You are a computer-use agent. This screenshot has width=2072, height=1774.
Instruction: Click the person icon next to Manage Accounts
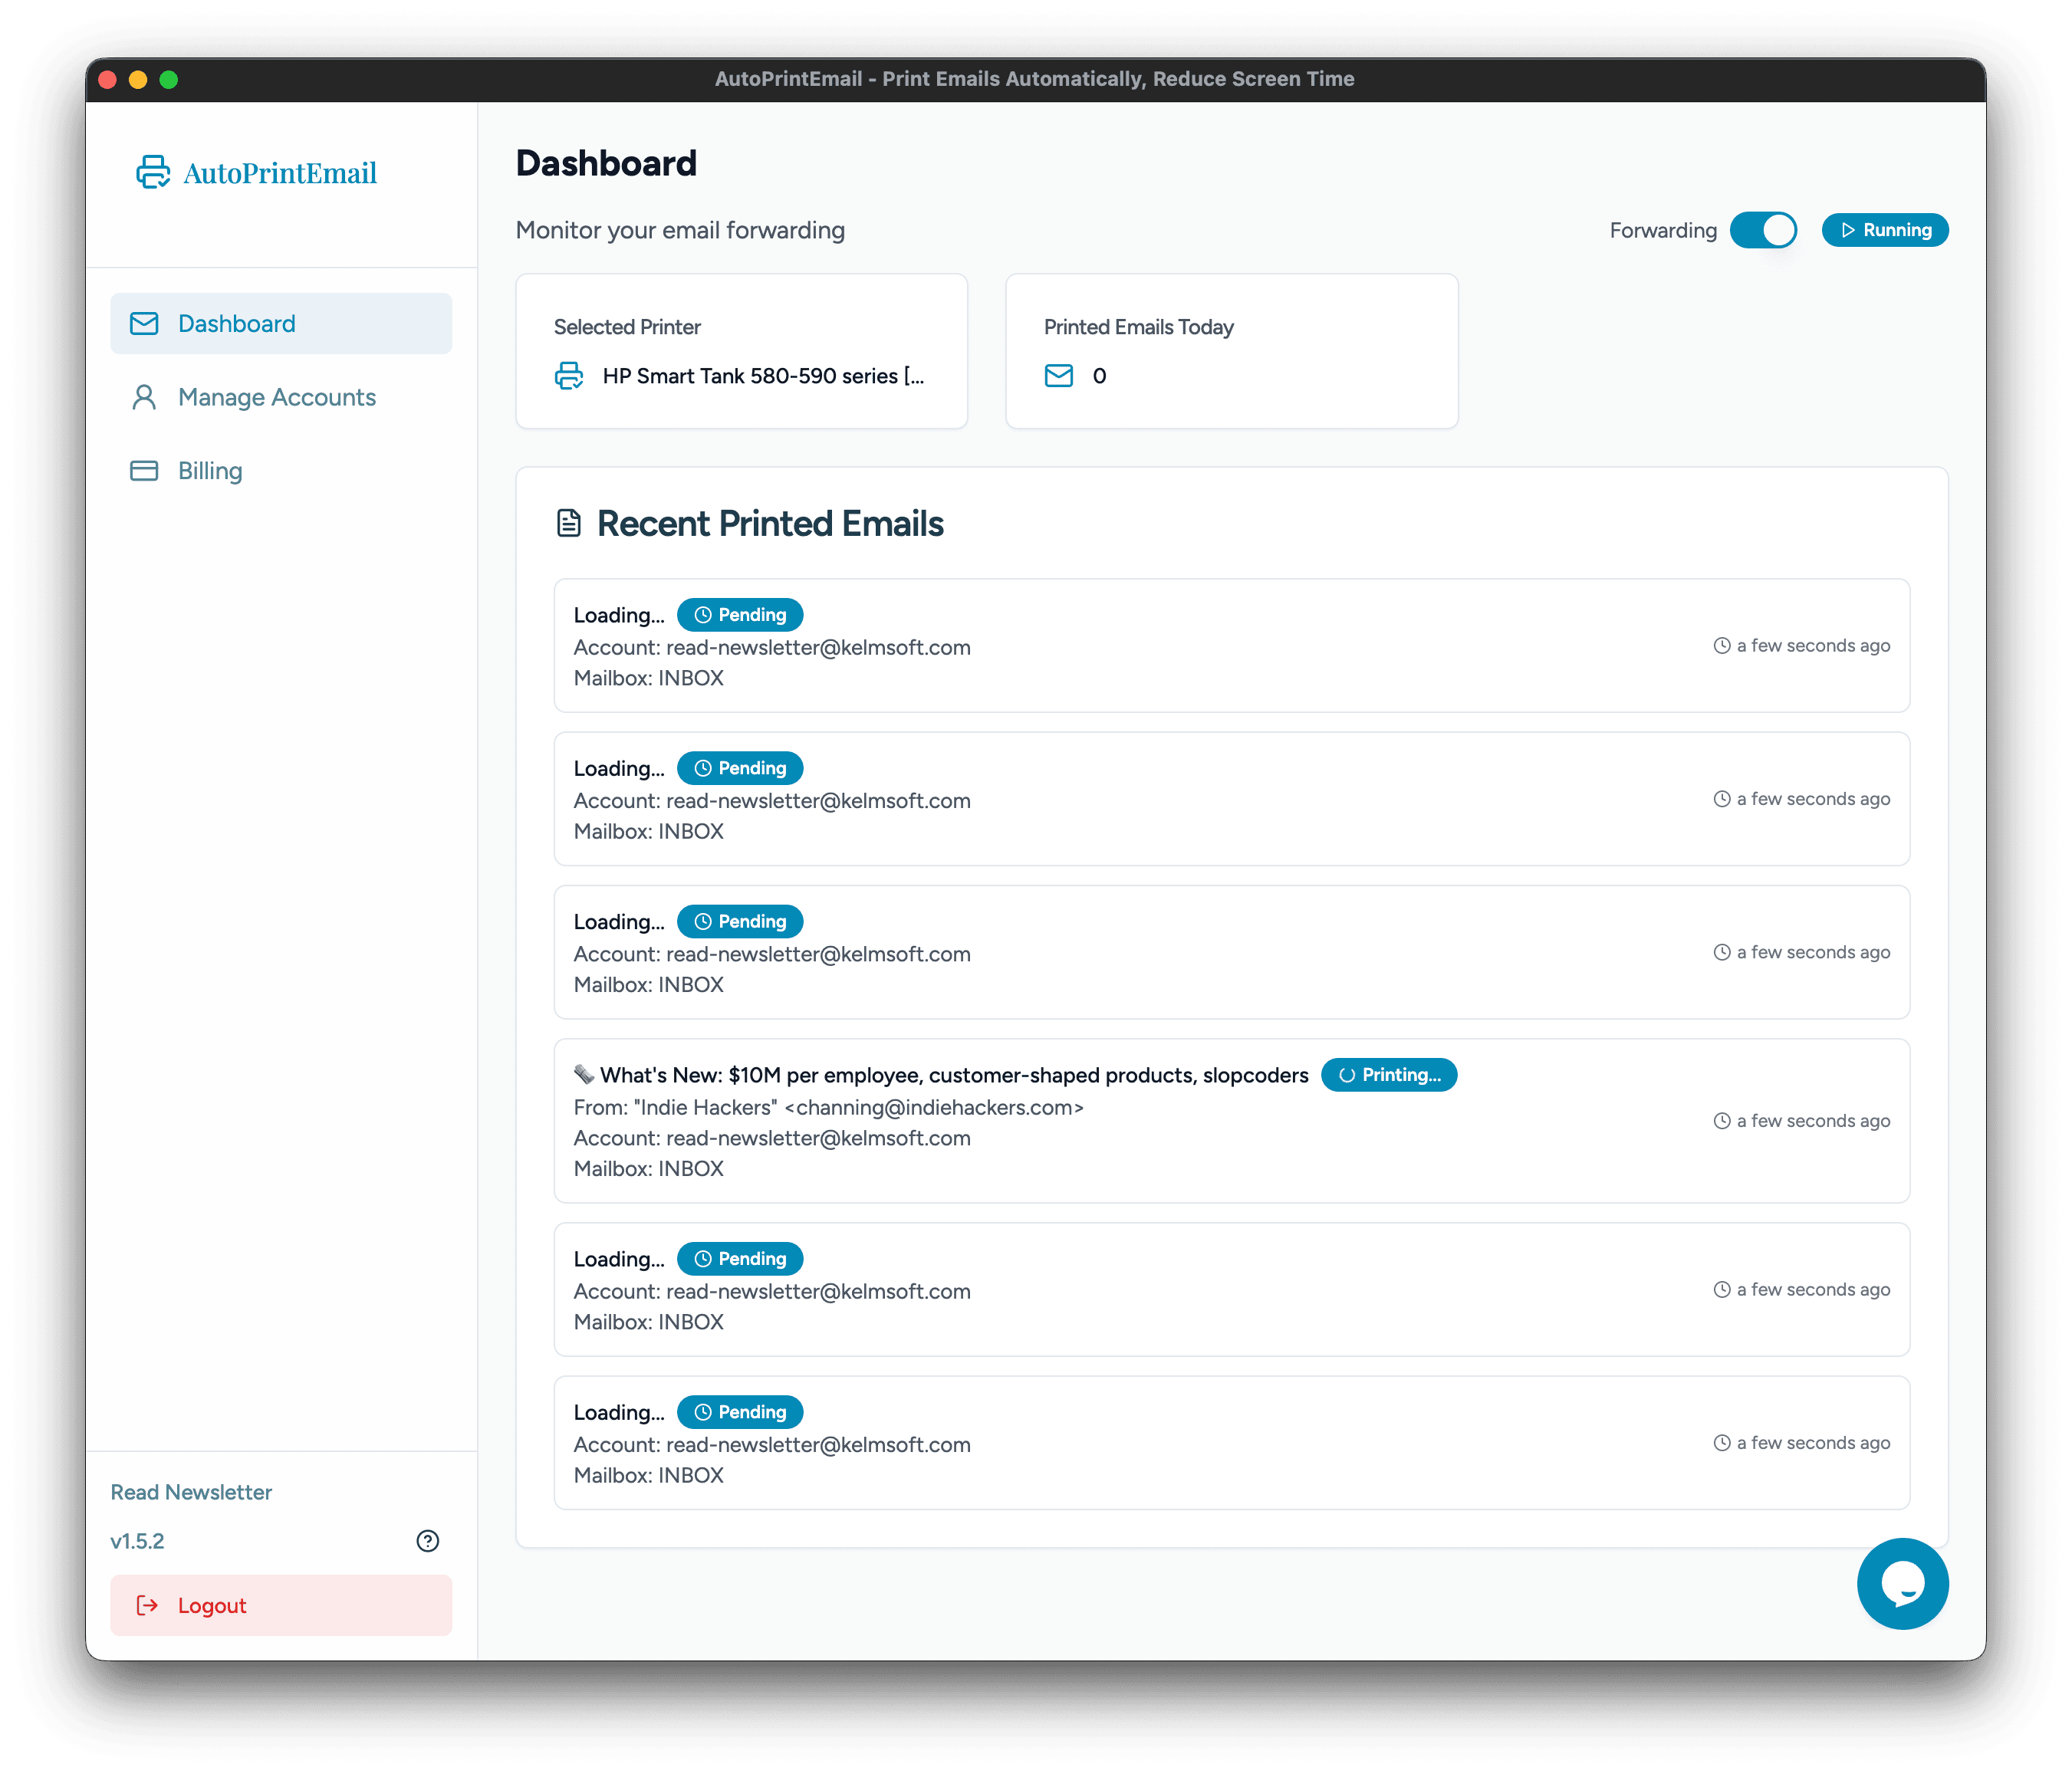point(144,397)
